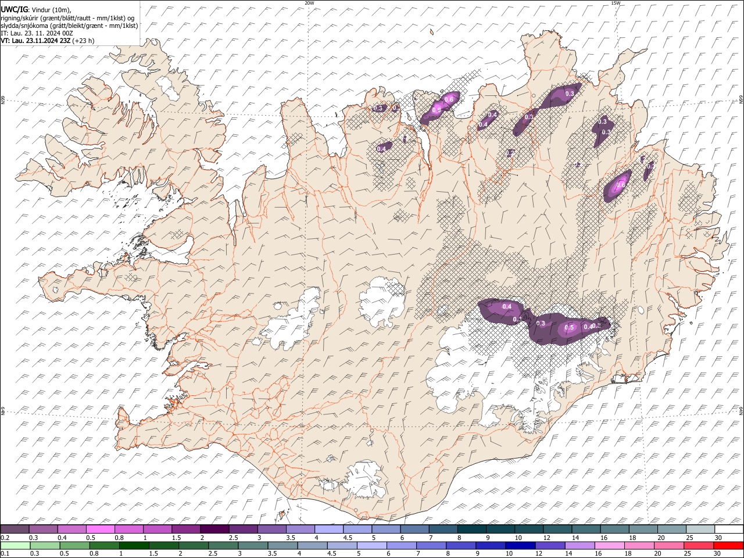Click the rain legend swatch starting at 0.5
The image size is (744, 558).
pyautogui.click(x=74, y=545)
